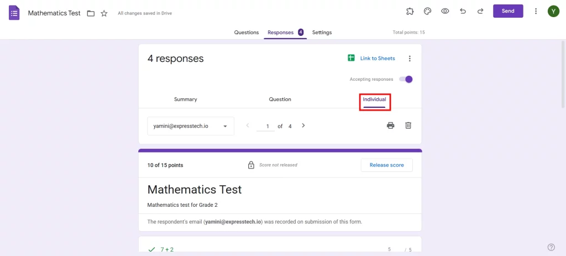Click 'Score not released' text
Screen dimensions: 566x256
278,165
